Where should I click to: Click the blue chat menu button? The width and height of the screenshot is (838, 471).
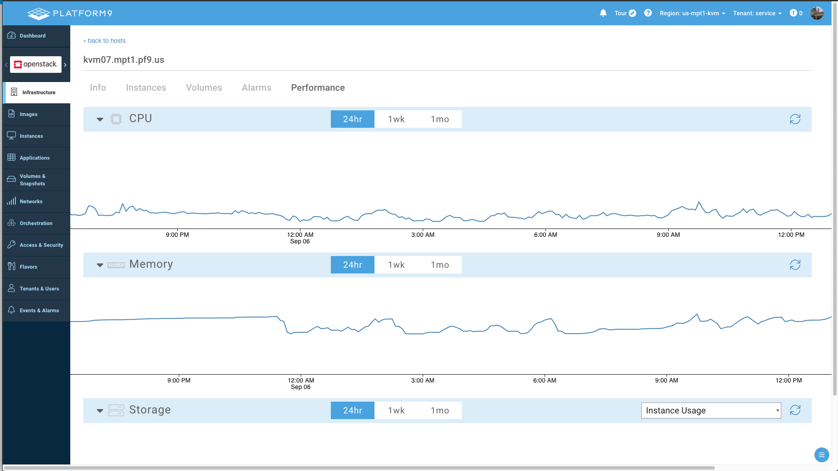click(x=821, y=455)
